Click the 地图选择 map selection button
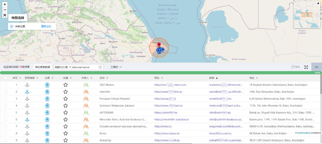Viewport: 322px width, 144px height. tap(18, 18)
